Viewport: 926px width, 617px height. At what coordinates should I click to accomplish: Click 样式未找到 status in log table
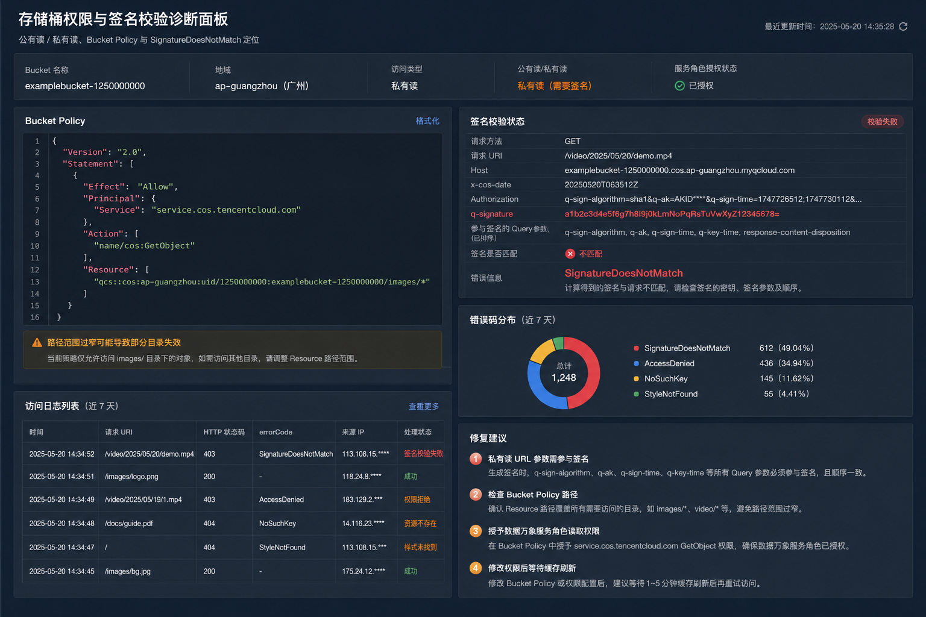tap(420, 548)
